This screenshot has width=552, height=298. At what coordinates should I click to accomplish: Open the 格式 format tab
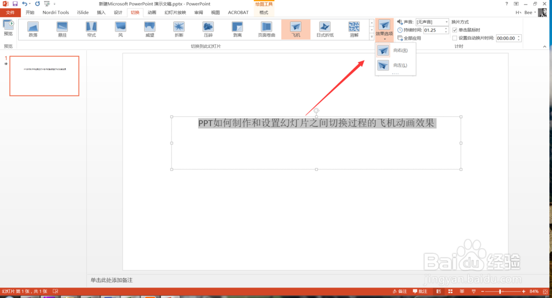264,12
